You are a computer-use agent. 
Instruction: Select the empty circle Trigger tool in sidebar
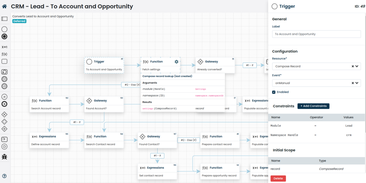click(4, 29)
